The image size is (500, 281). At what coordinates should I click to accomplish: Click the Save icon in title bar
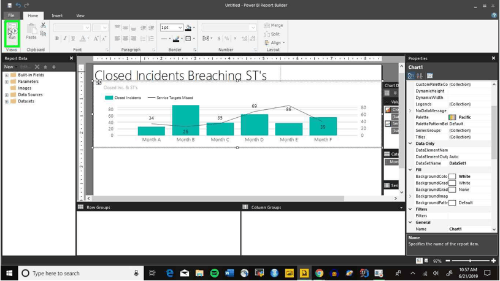point(10,5)
